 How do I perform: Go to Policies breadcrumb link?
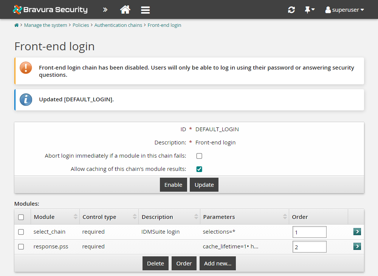[x=81, y=25]
